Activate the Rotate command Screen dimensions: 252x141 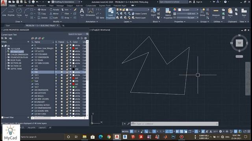(54, 10)
